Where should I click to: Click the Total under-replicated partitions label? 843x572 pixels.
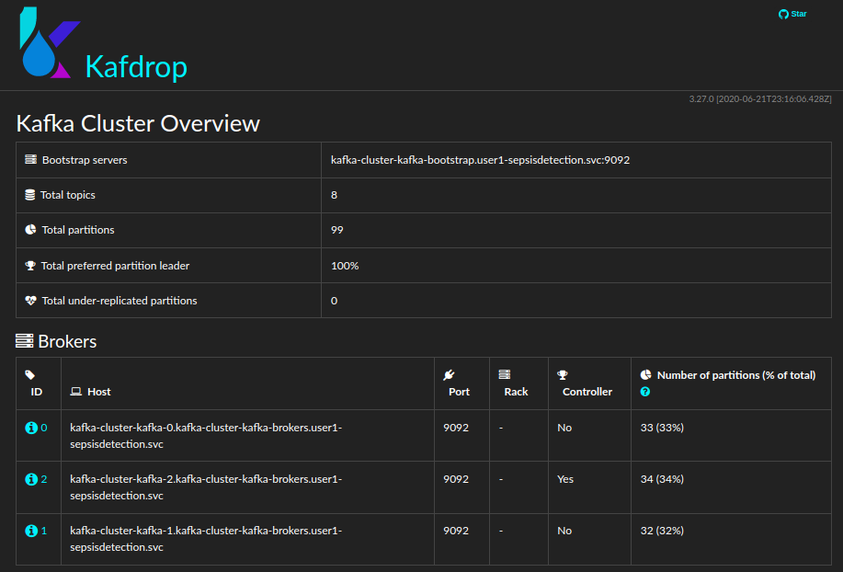pyautogui.click(x=120, y=301)
